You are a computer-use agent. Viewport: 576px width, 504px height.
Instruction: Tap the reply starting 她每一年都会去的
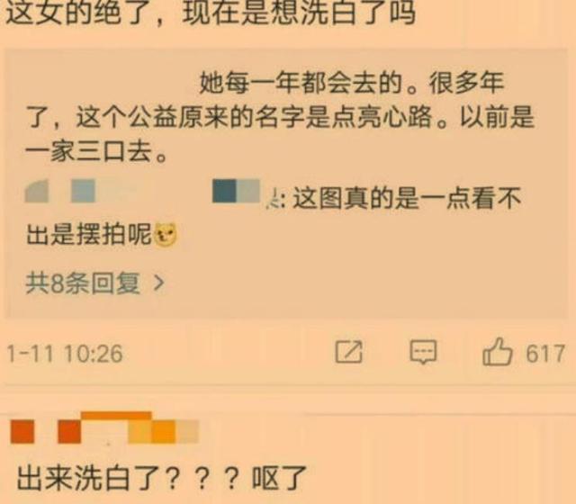(280, 117)
